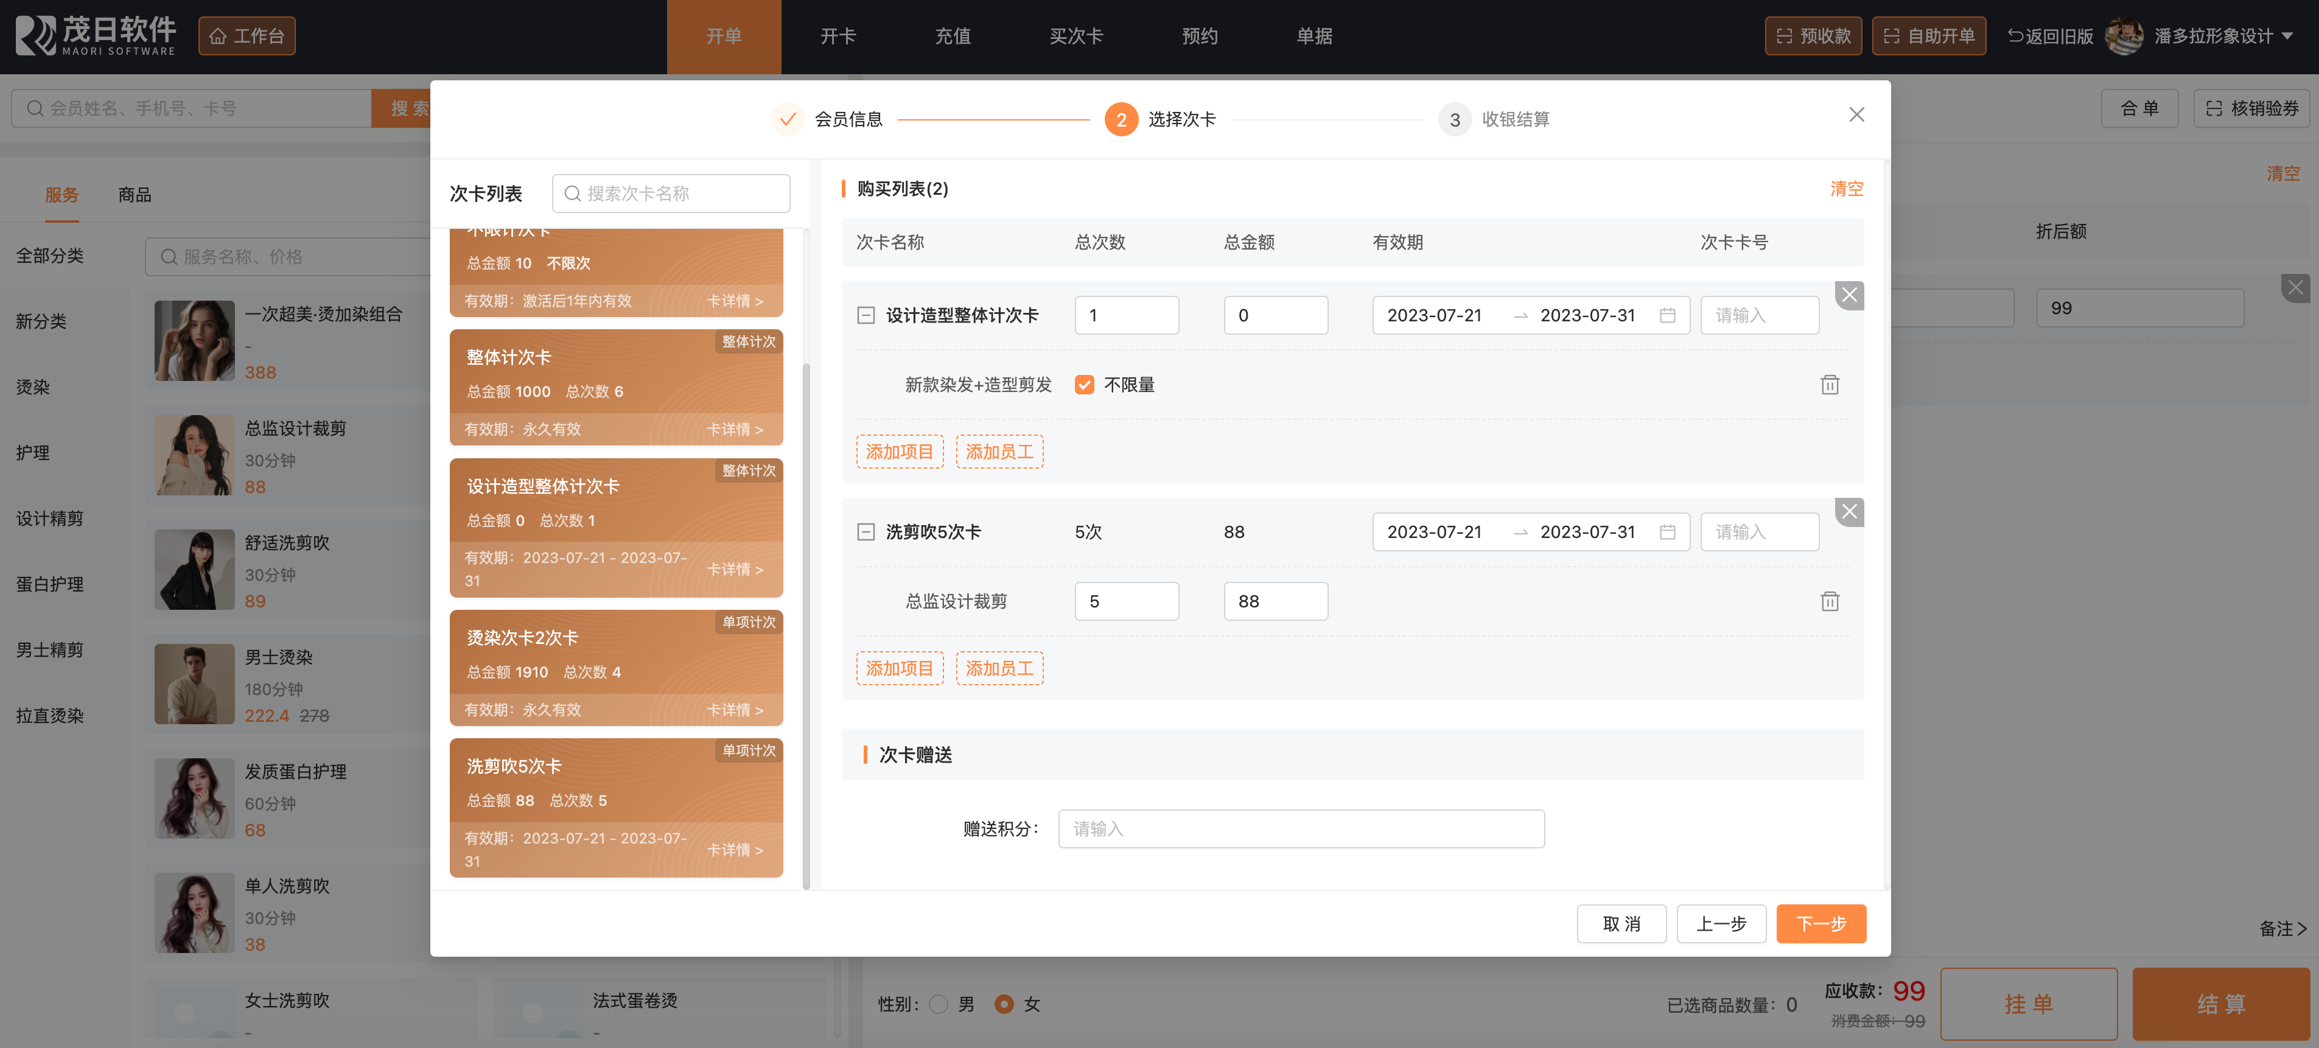The image size is (2319, 1048).
Task: Remove 设计造型整体计次卡 with gray X icon
Action: click(x=1848, y=295)
